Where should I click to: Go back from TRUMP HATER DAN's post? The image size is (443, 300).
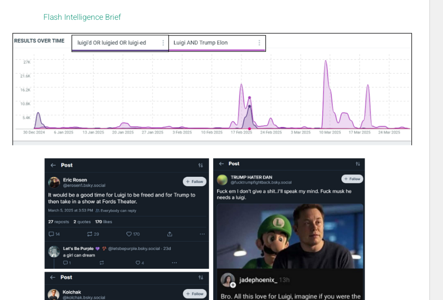[x=221, y=164]
